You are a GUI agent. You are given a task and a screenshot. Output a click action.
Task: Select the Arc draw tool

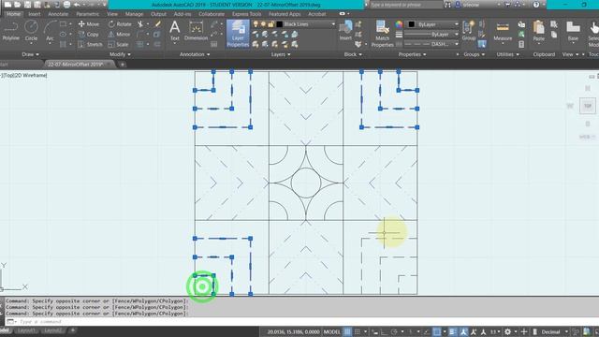[x=50, y=31]
